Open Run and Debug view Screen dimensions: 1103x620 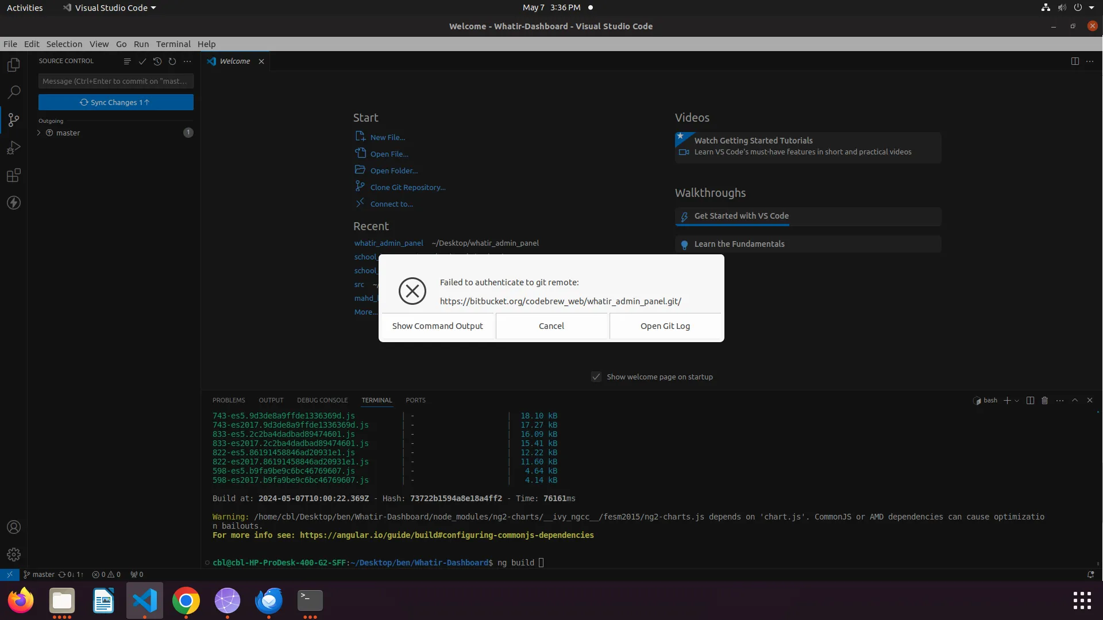[x=14, y=148]
